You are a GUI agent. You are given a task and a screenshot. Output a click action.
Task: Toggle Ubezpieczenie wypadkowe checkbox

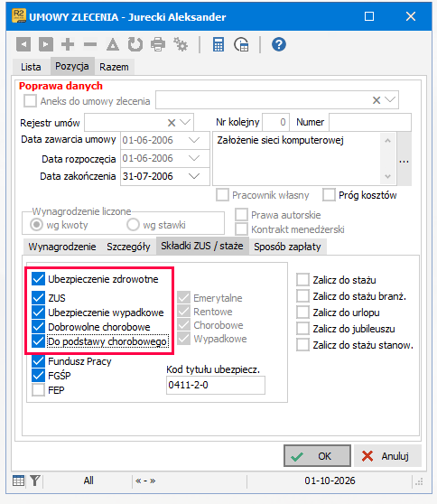click(38, 313)
